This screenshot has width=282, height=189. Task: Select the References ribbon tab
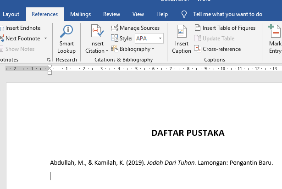coord(45,14)
